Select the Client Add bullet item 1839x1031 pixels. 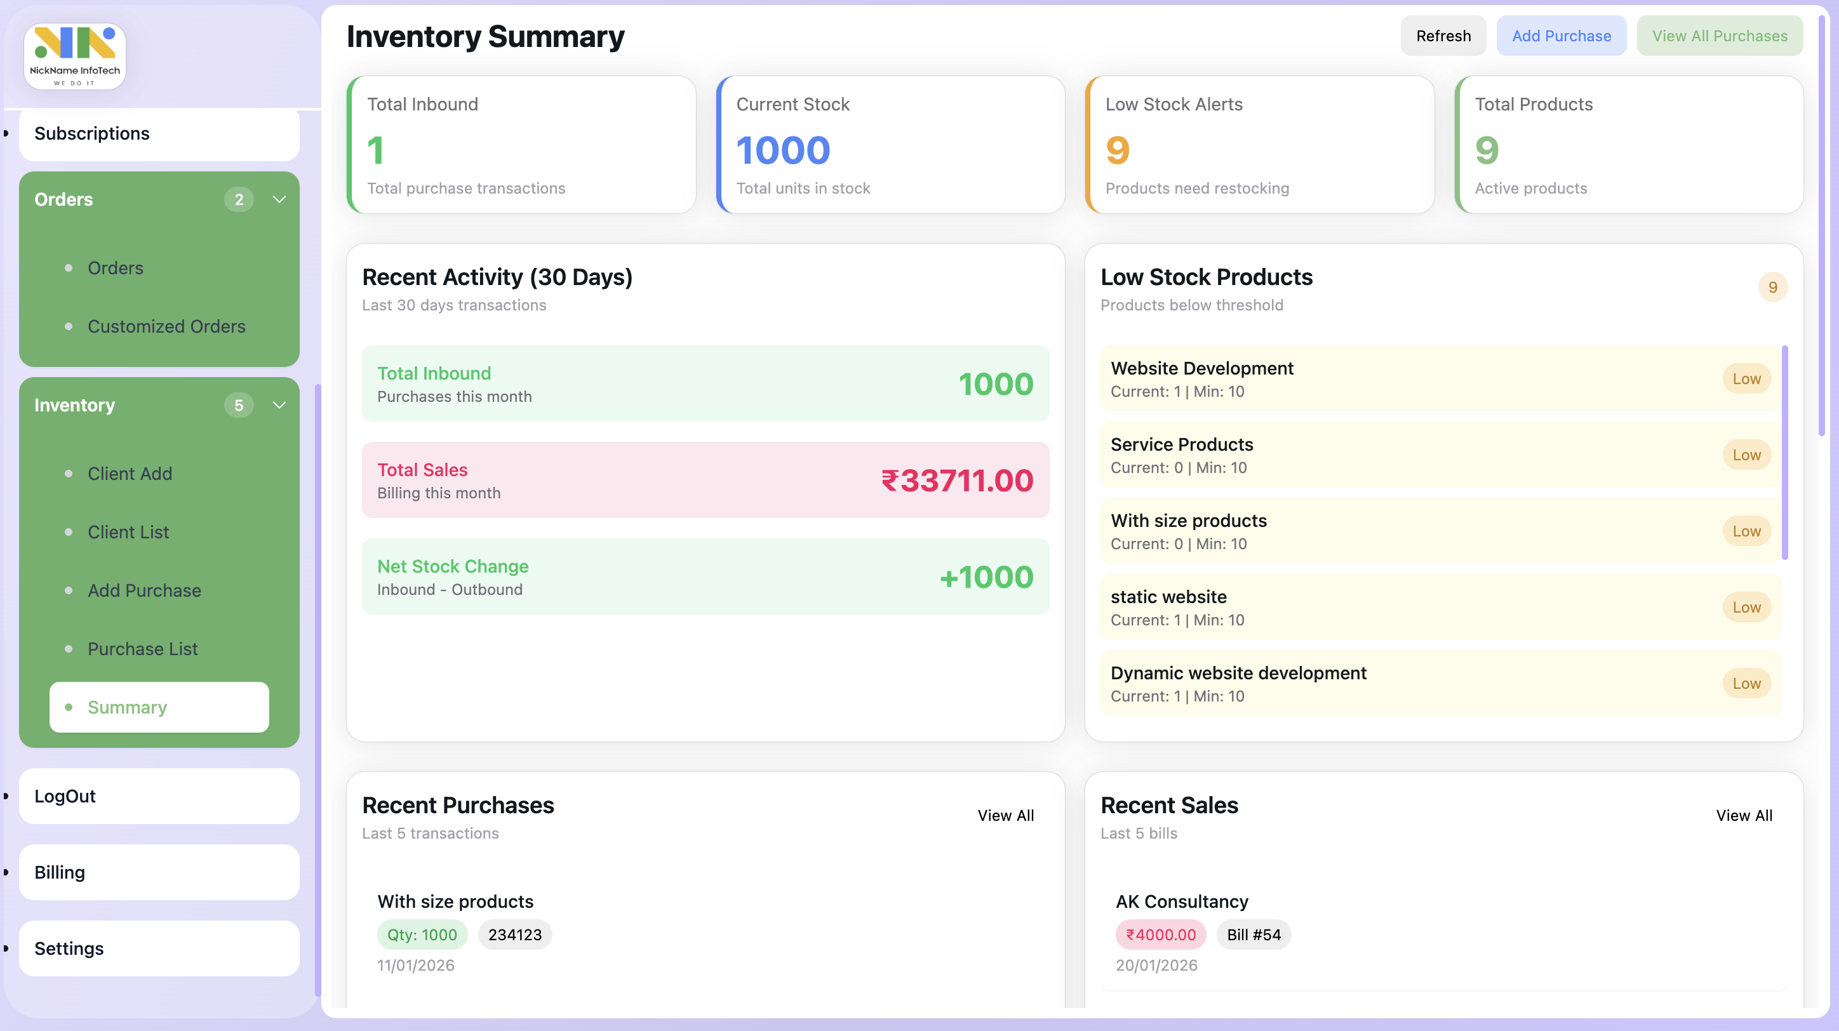click(x=130, y=473)
